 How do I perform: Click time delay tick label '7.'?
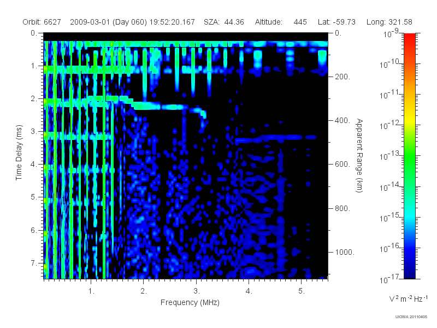click(x=34, y=263)
